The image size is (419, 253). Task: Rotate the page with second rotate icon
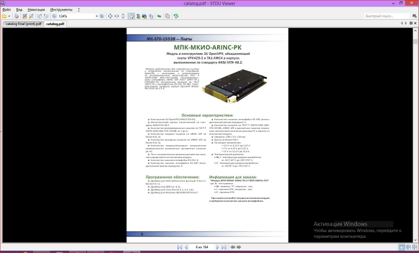(x=46, y=16)
